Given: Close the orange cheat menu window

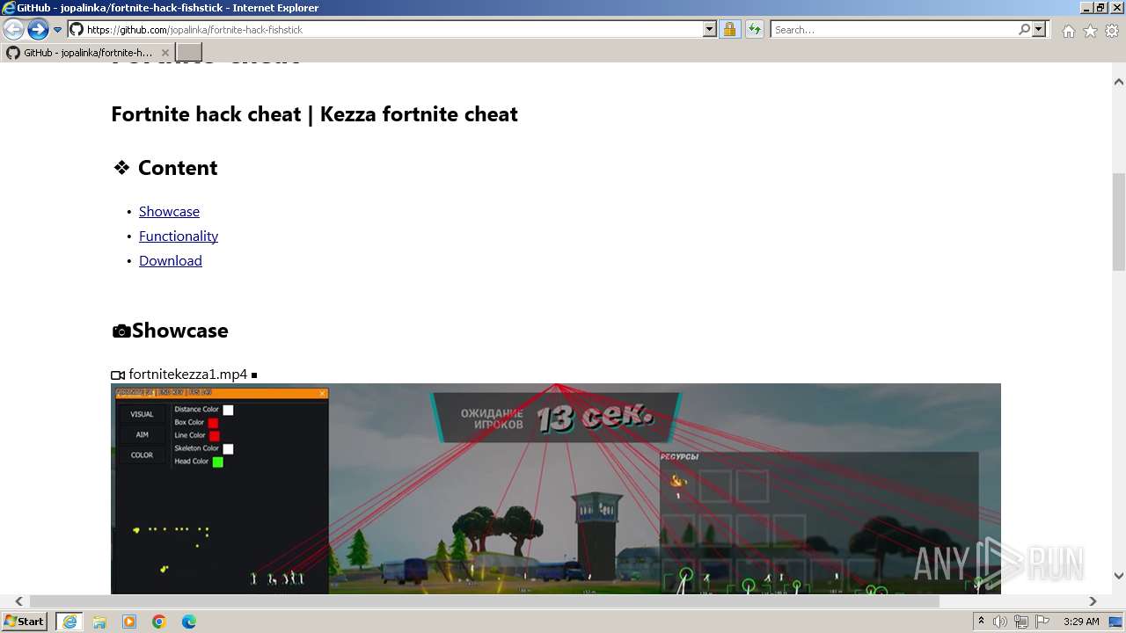Looking at the screenshot, I should click(x=323, y=393).
